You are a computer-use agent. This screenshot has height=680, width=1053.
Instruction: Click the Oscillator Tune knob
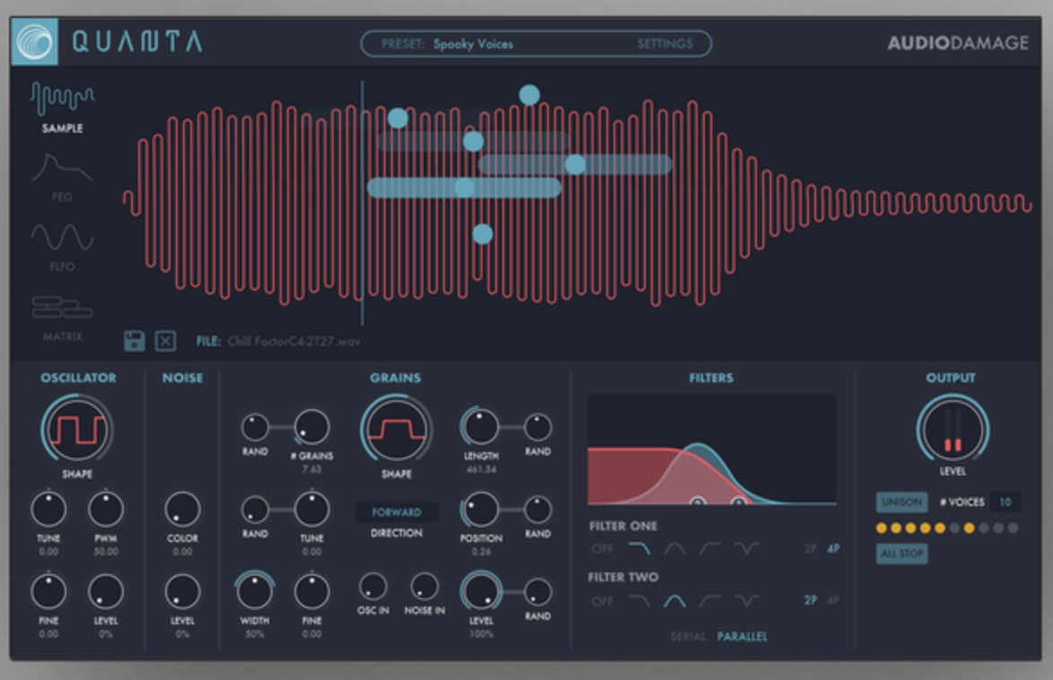[x=48, y=510]
